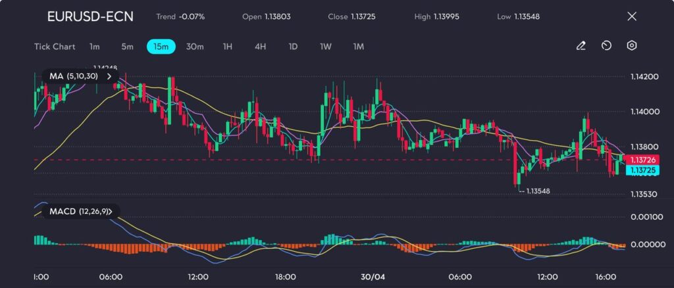Switch to Tick Chart view

[x=55, y=47]
